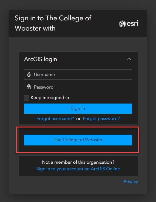Screen dimensions: 156x202
Task: Collapse the ArcGIS login section chevron
Action: [x=129, y=59]
